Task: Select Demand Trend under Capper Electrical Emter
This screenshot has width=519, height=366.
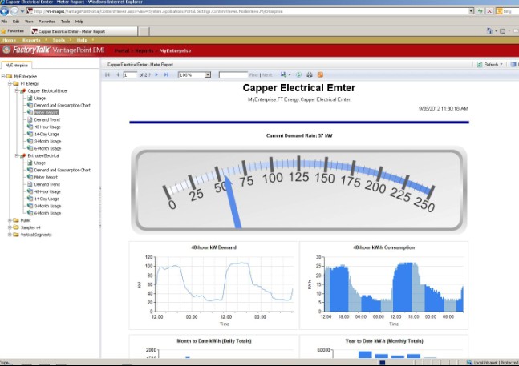Action: 47,119
